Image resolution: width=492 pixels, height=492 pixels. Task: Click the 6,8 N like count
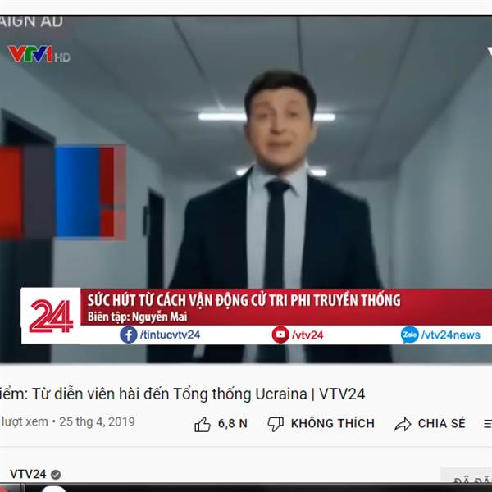click(x=233, y=424)
